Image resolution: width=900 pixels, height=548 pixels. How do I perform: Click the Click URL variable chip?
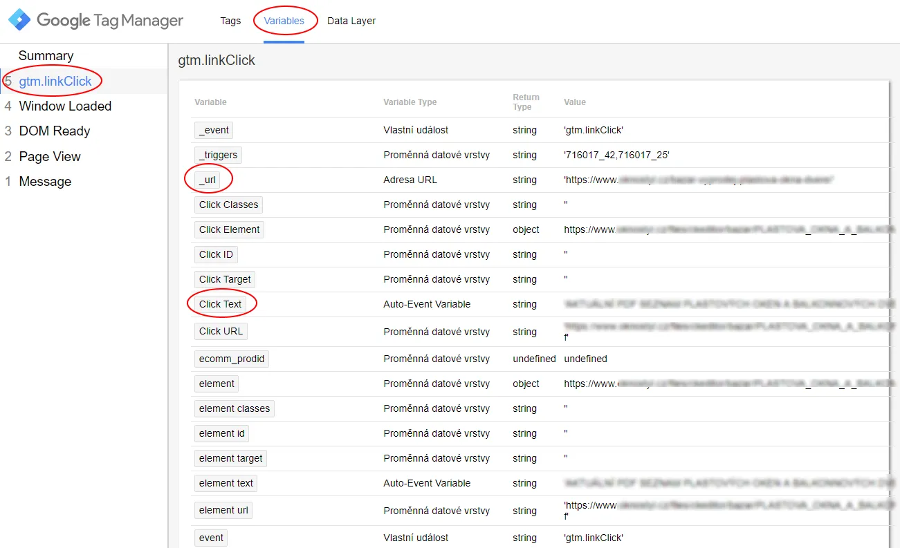click(x=221, y=331)
